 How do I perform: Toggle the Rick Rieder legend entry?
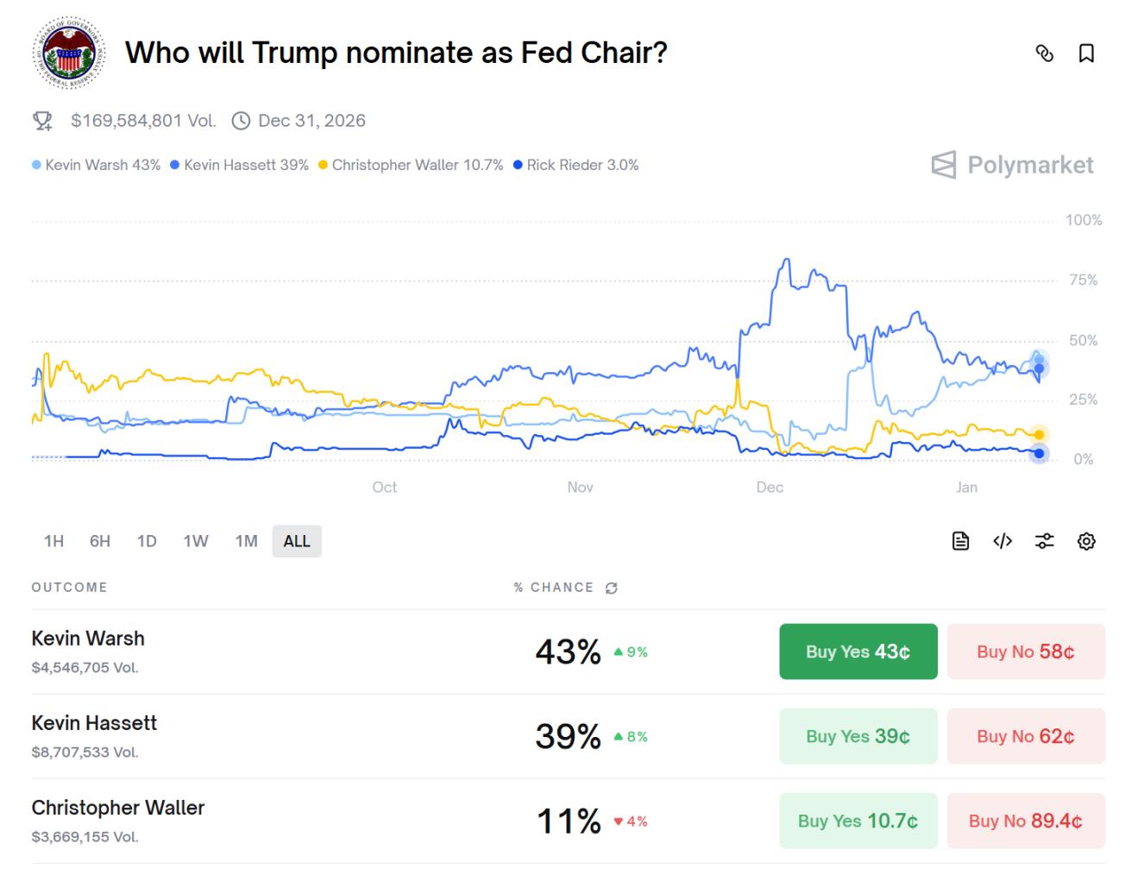tap(575, 165)
